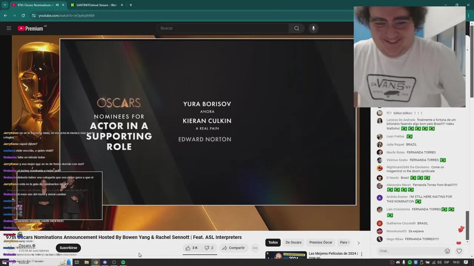Viewport: 474px width, 266px height.
Task: Select the Para ti filter chip
Action: [345, 243]
